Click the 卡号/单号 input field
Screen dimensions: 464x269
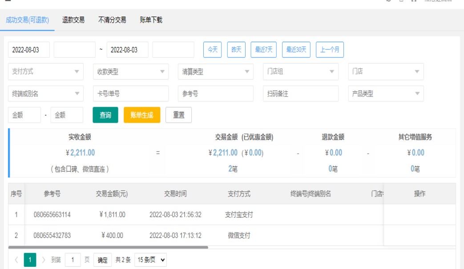131,94
